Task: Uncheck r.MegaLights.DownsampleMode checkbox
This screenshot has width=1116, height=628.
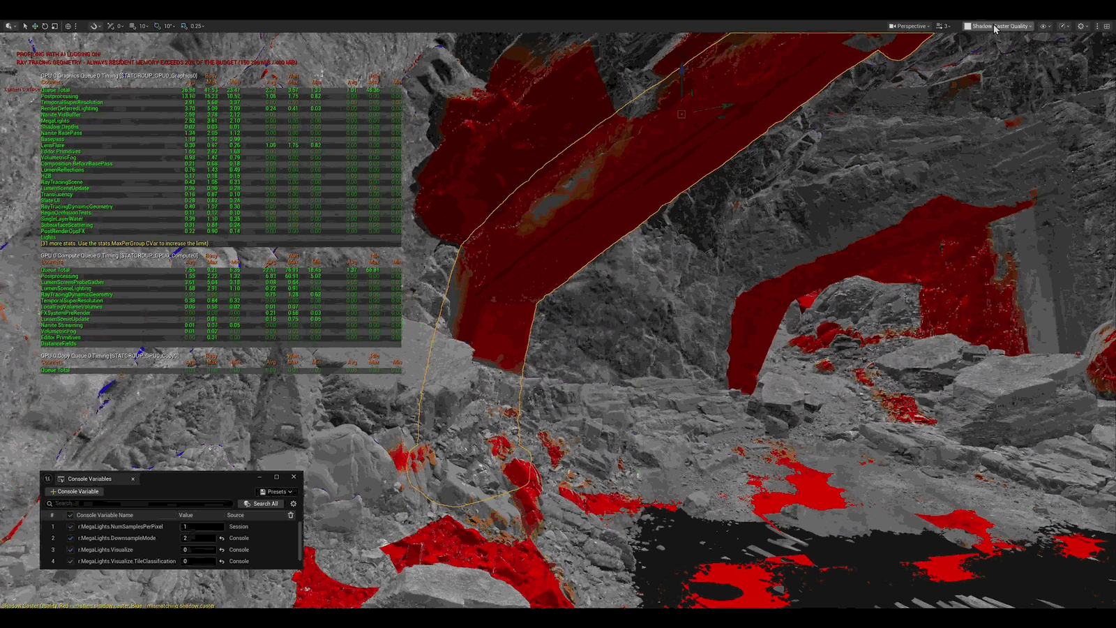Action: pos(70,538)
